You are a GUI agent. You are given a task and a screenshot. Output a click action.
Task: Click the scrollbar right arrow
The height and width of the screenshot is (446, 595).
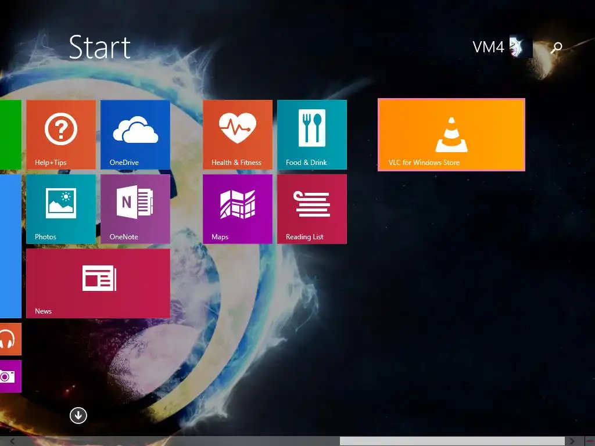572,441
